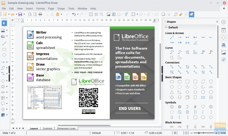Open sidebar Styles deck icon
The height and width of the screenshot is (136, 228).
point(224,45)
